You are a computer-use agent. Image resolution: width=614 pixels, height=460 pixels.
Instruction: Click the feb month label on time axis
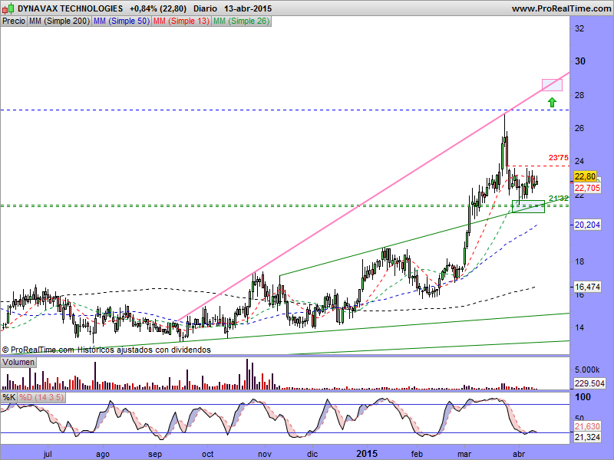click(x=417, y=454)
